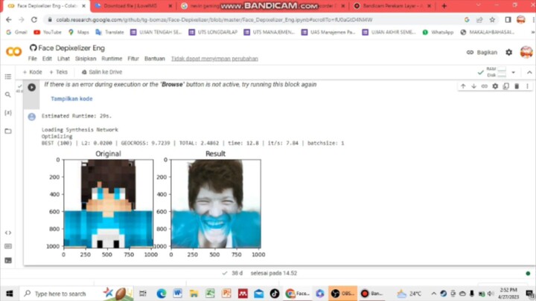Image resolution: width=536 pixels, height=301 pixels.
Task: Run the cell with the play button
Action: [31, 88]
